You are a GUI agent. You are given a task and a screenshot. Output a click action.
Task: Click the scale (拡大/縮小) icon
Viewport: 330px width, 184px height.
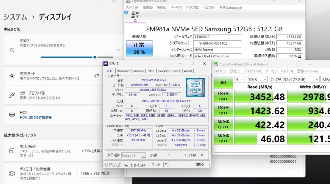tap(12, 151)
